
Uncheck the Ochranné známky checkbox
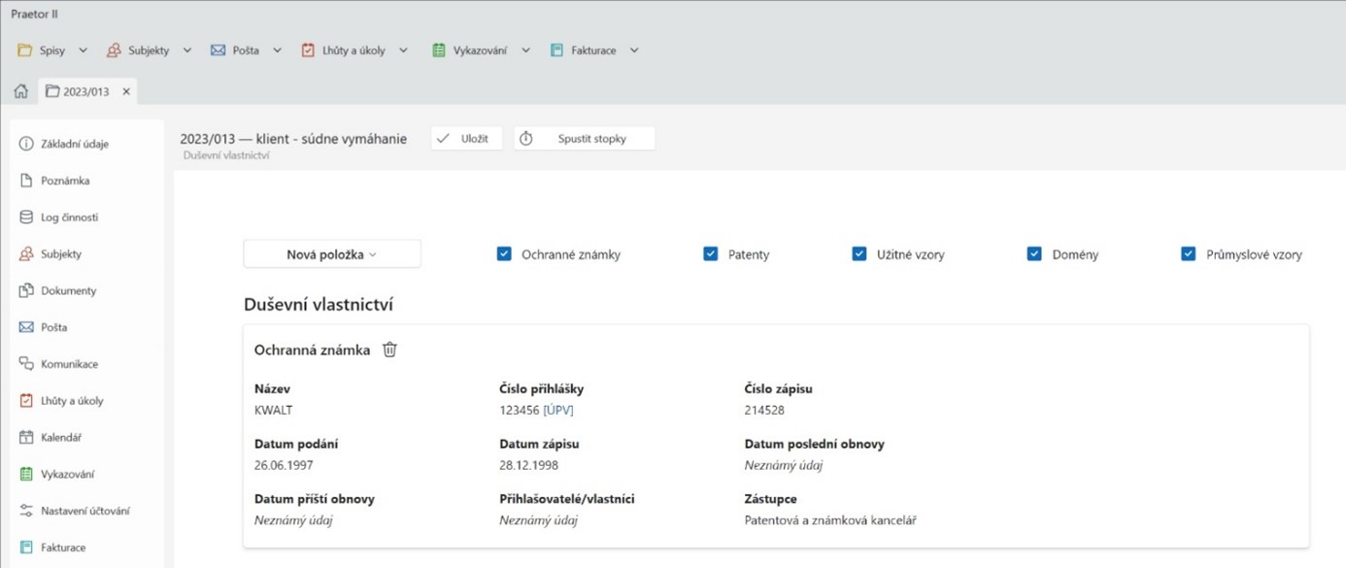click(x=504, y=254)
